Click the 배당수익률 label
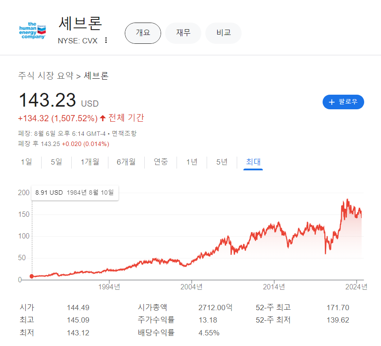Viewport: 381px width, 346px height. (x=156, y=332)
